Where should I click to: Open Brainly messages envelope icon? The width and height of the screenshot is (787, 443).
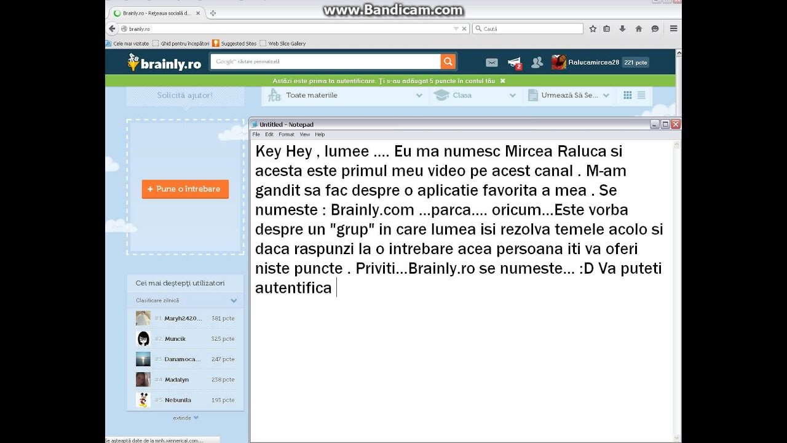pos(492,62)
